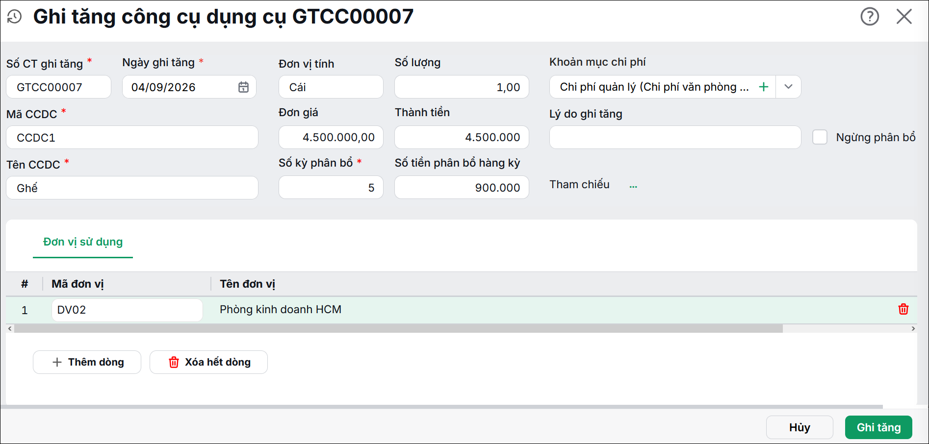Screen dimensions: 929x444
Task: Click the Tham chiếu ellipsis icon
Action: click(x=633, y=186)
